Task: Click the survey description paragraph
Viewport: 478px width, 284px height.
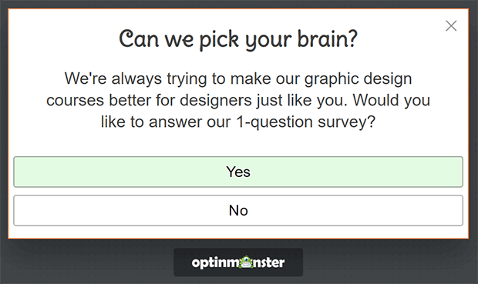Action: pos(238,100)
